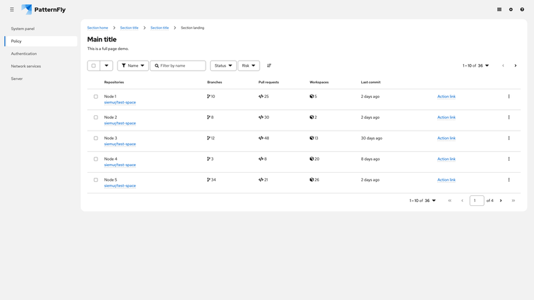Click the Last commit column header
Screen dimensions: 534x300
click(370, 82)
